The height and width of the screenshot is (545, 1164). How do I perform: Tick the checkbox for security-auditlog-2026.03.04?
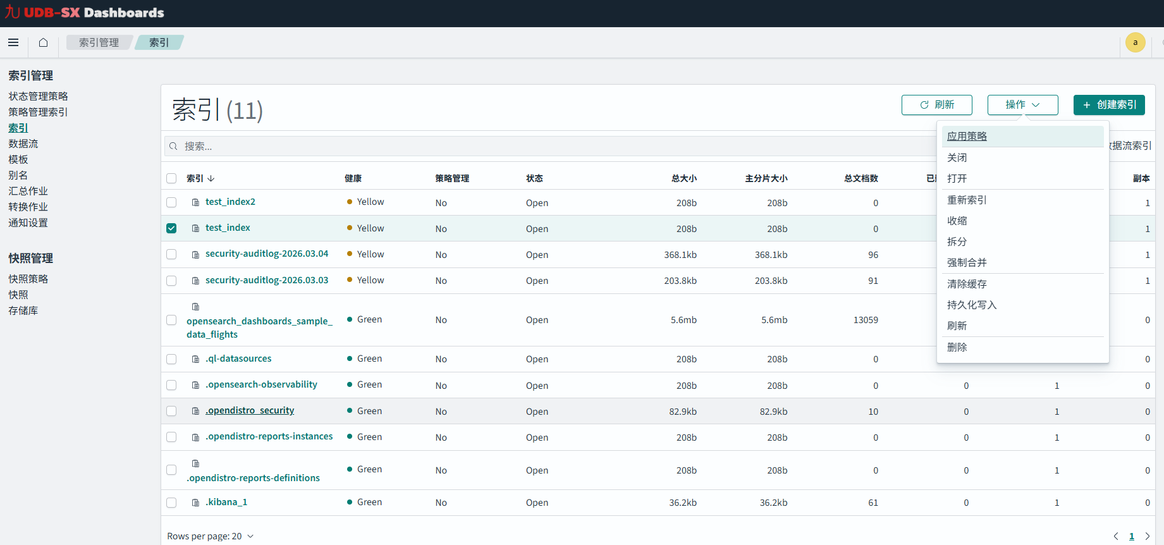(x=171, y=254)
